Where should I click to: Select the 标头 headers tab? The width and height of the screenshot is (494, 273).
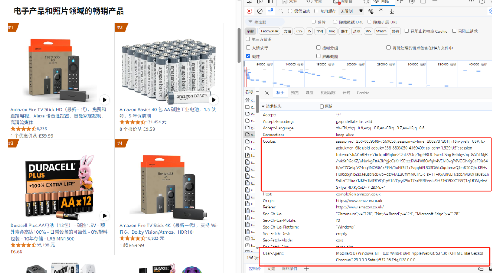(280, 93)
